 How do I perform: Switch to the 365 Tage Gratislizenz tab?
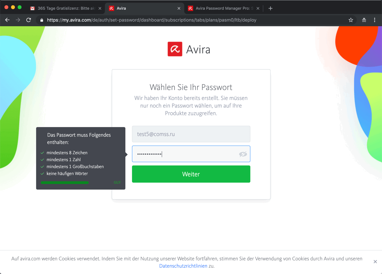tap(65, 8)
